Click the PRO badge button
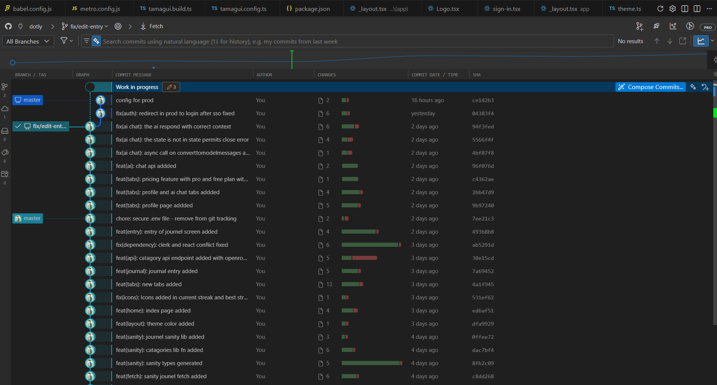 click(x=707, y=27)
